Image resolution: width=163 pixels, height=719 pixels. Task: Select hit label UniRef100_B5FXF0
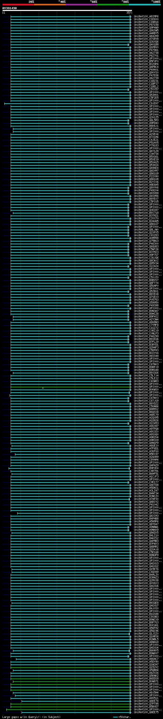click(146, 61)
